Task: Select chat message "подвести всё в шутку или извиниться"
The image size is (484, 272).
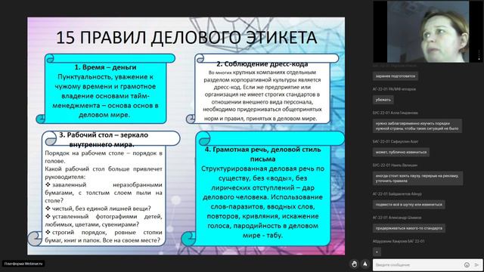Action: [408, 205]
